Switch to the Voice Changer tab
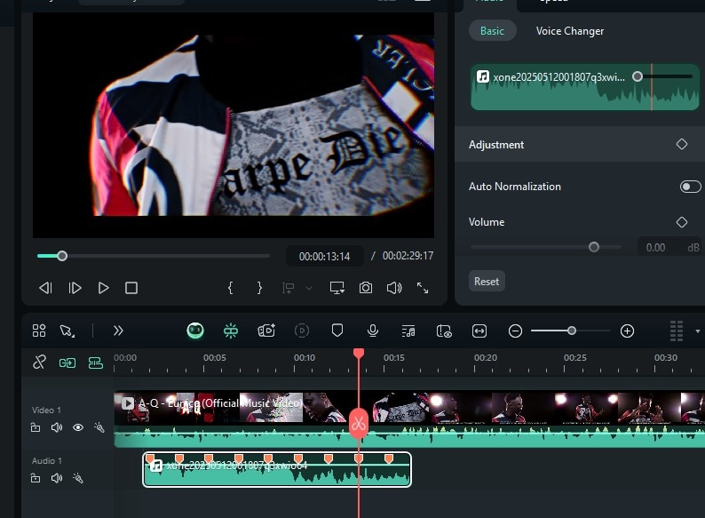Screen dimensions: 705x518 570,31
